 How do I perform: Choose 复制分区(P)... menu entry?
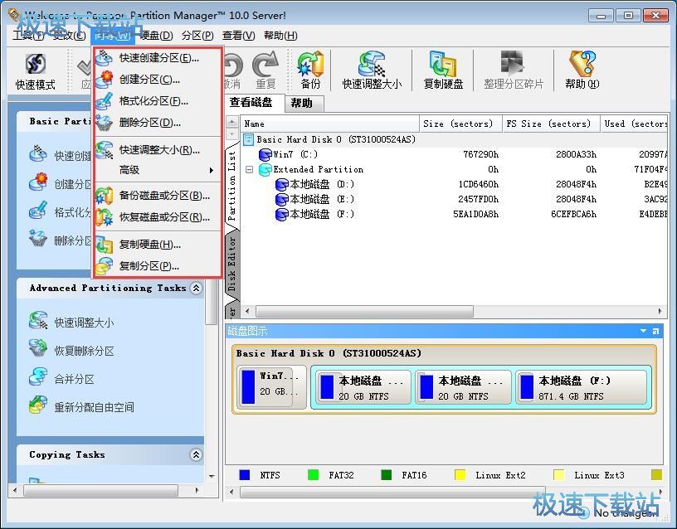point(158,266)
